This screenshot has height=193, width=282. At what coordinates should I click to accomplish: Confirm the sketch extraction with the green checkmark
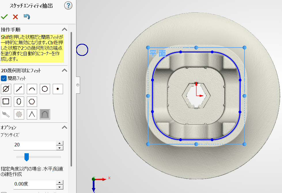pyautogui.click(x=4, y=17)
